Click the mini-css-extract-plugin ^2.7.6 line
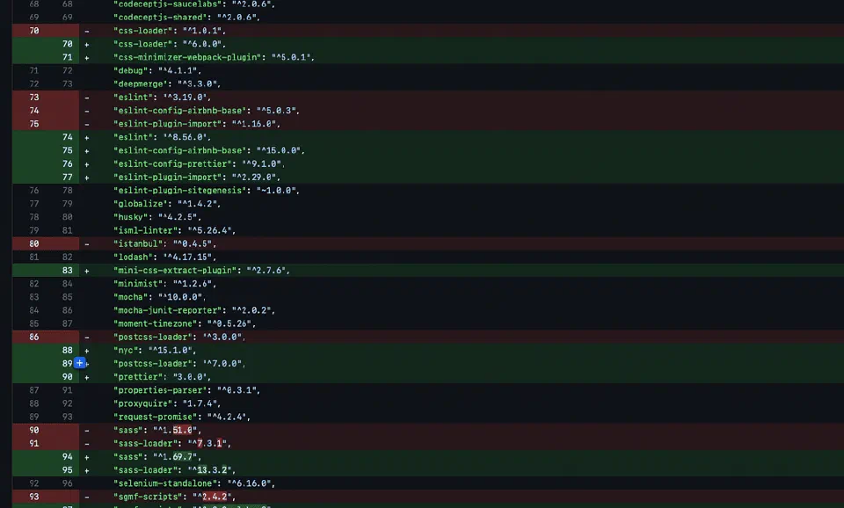The height and width of the screenshot is (508, 844). pyautogui.click(x=428, y=270)
